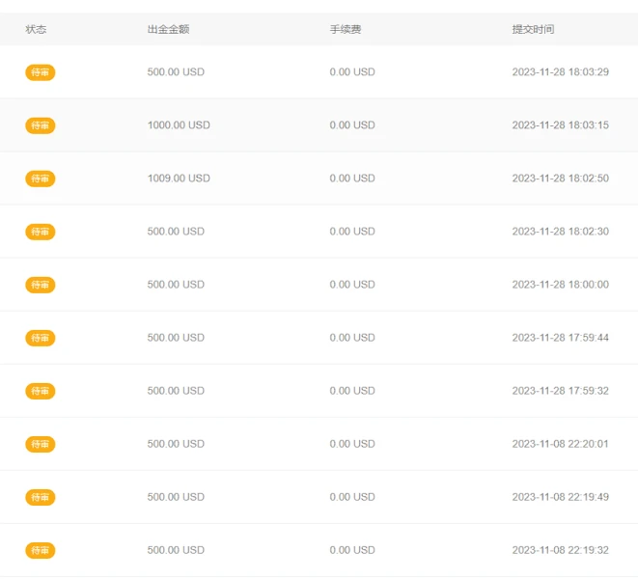The image size is (638, 579).
Task: Click 0.00 USD fee in 18:00:00 row
Action: pos(352,285)
